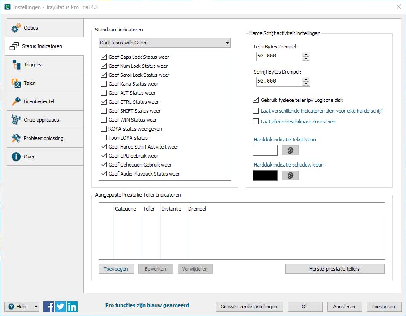Click the black shadow color swatch
Screen dimensions: 406x316
coord(265,176)
